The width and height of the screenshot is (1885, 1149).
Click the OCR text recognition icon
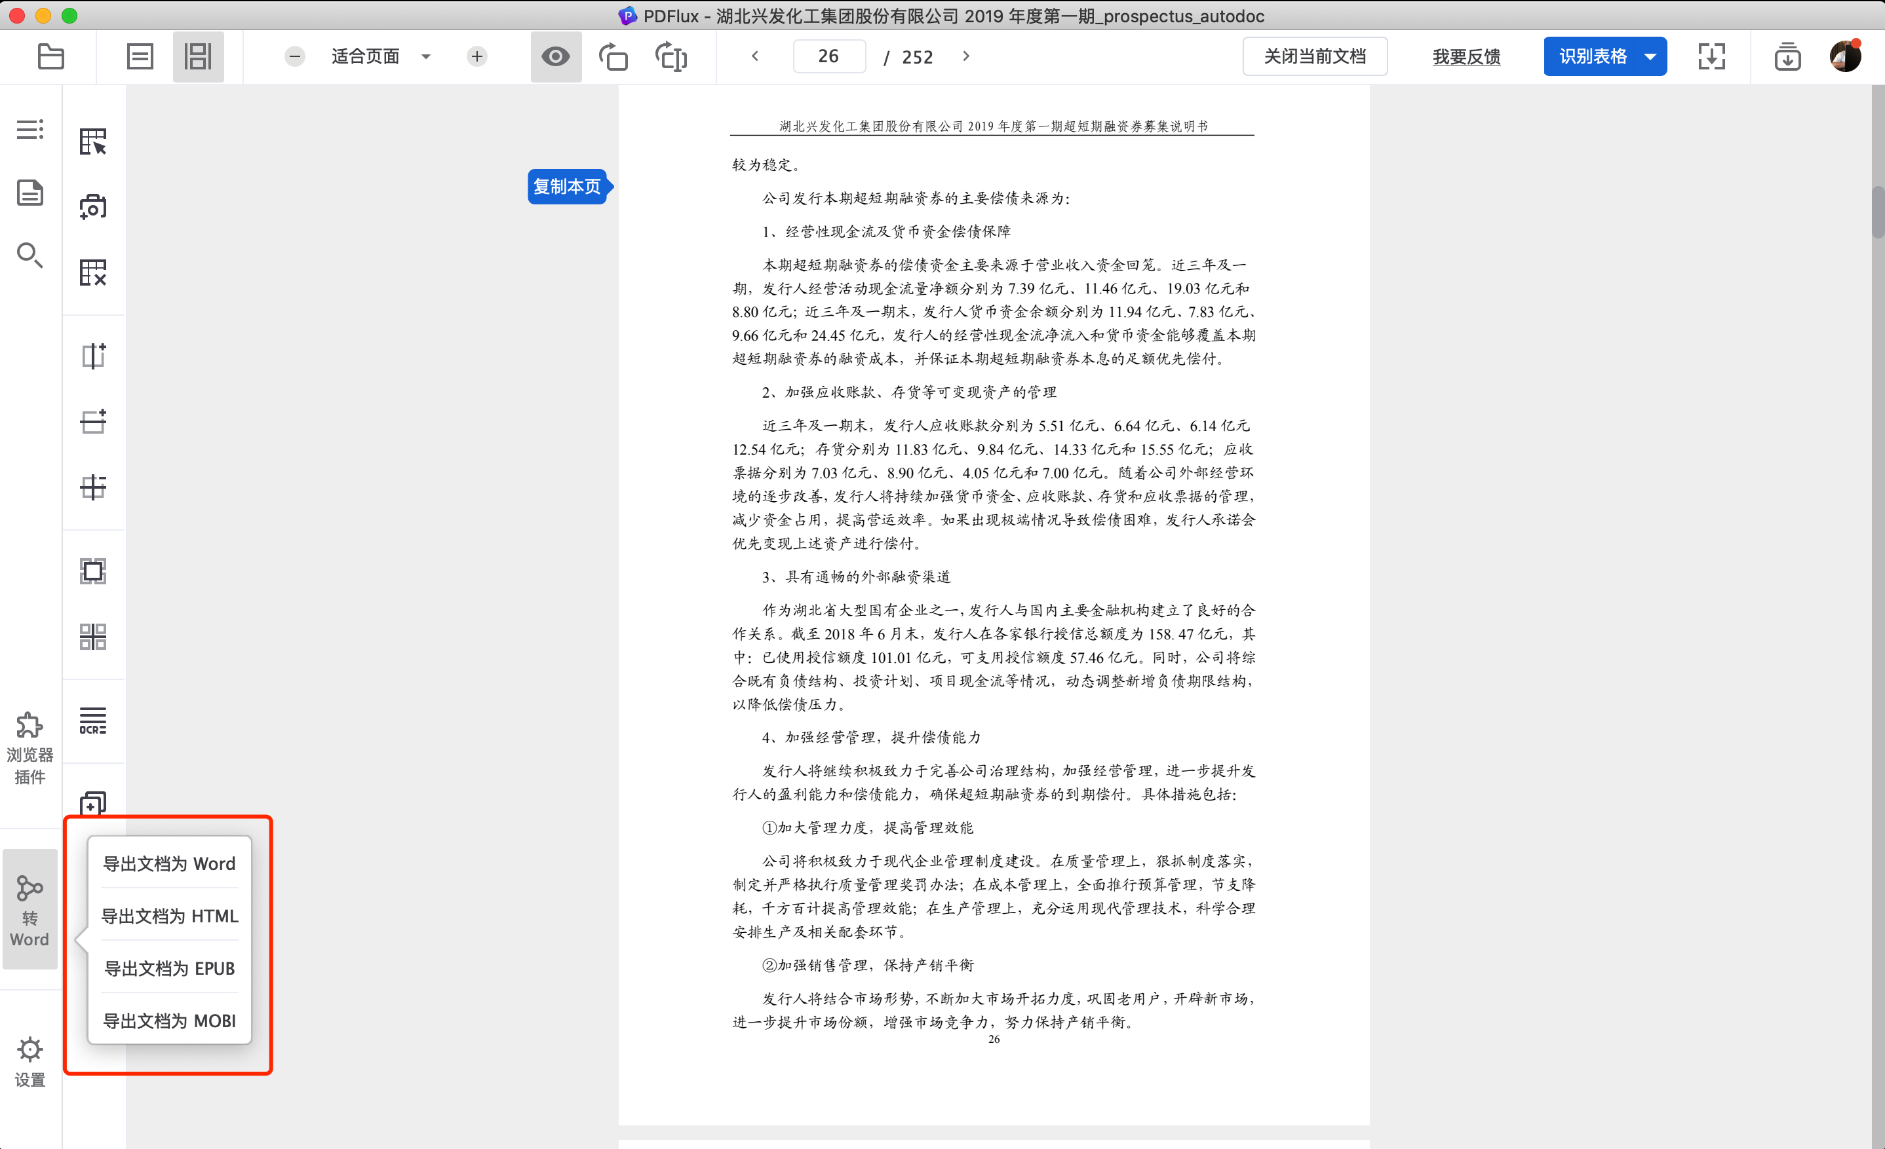tap(92, 720)
